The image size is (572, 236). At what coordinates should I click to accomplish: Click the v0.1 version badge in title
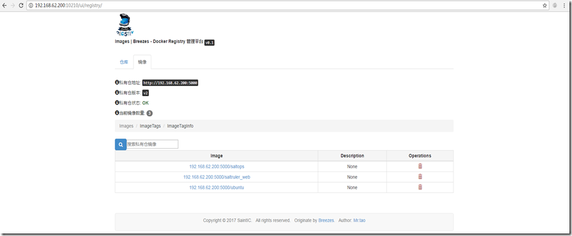tap(210, 42)
